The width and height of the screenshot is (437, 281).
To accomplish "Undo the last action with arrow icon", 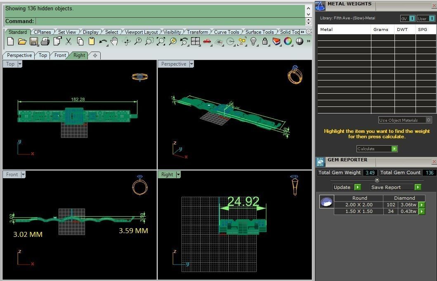I will 103,42.
